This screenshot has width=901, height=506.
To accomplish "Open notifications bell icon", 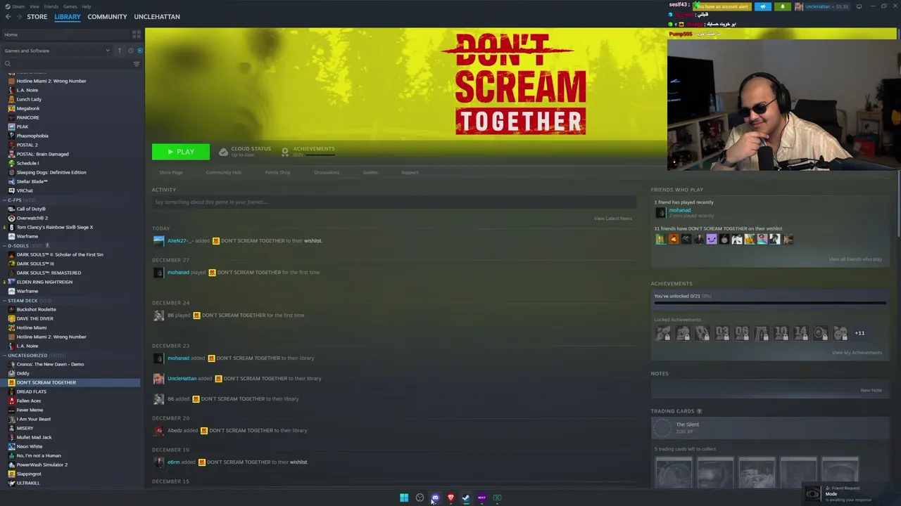I will coord(782,6).
